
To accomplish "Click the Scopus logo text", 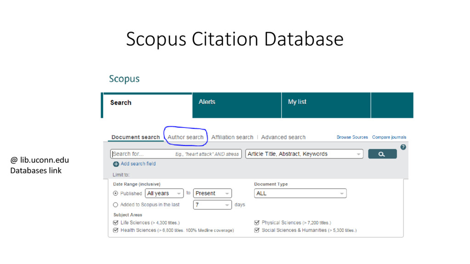I will click(x=124, y=79).
